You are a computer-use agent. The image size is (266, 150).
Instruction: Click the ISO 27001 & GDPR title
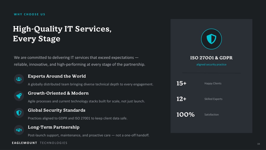coord(211,58)
